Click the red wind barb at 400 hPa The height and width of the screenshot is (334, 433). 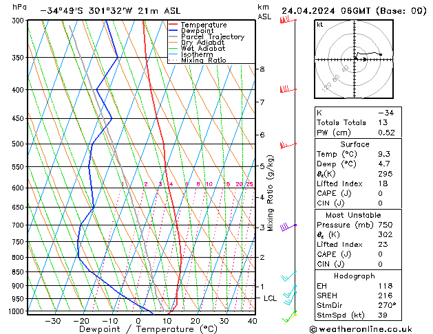[x=288, y=89]
